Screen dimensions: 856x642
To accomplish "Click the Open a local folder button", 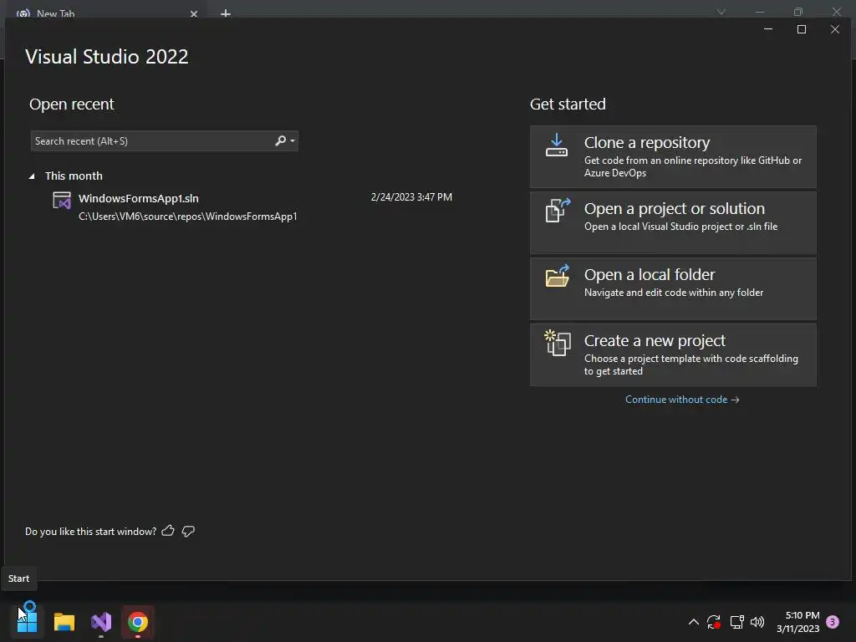I will point(673,288).
